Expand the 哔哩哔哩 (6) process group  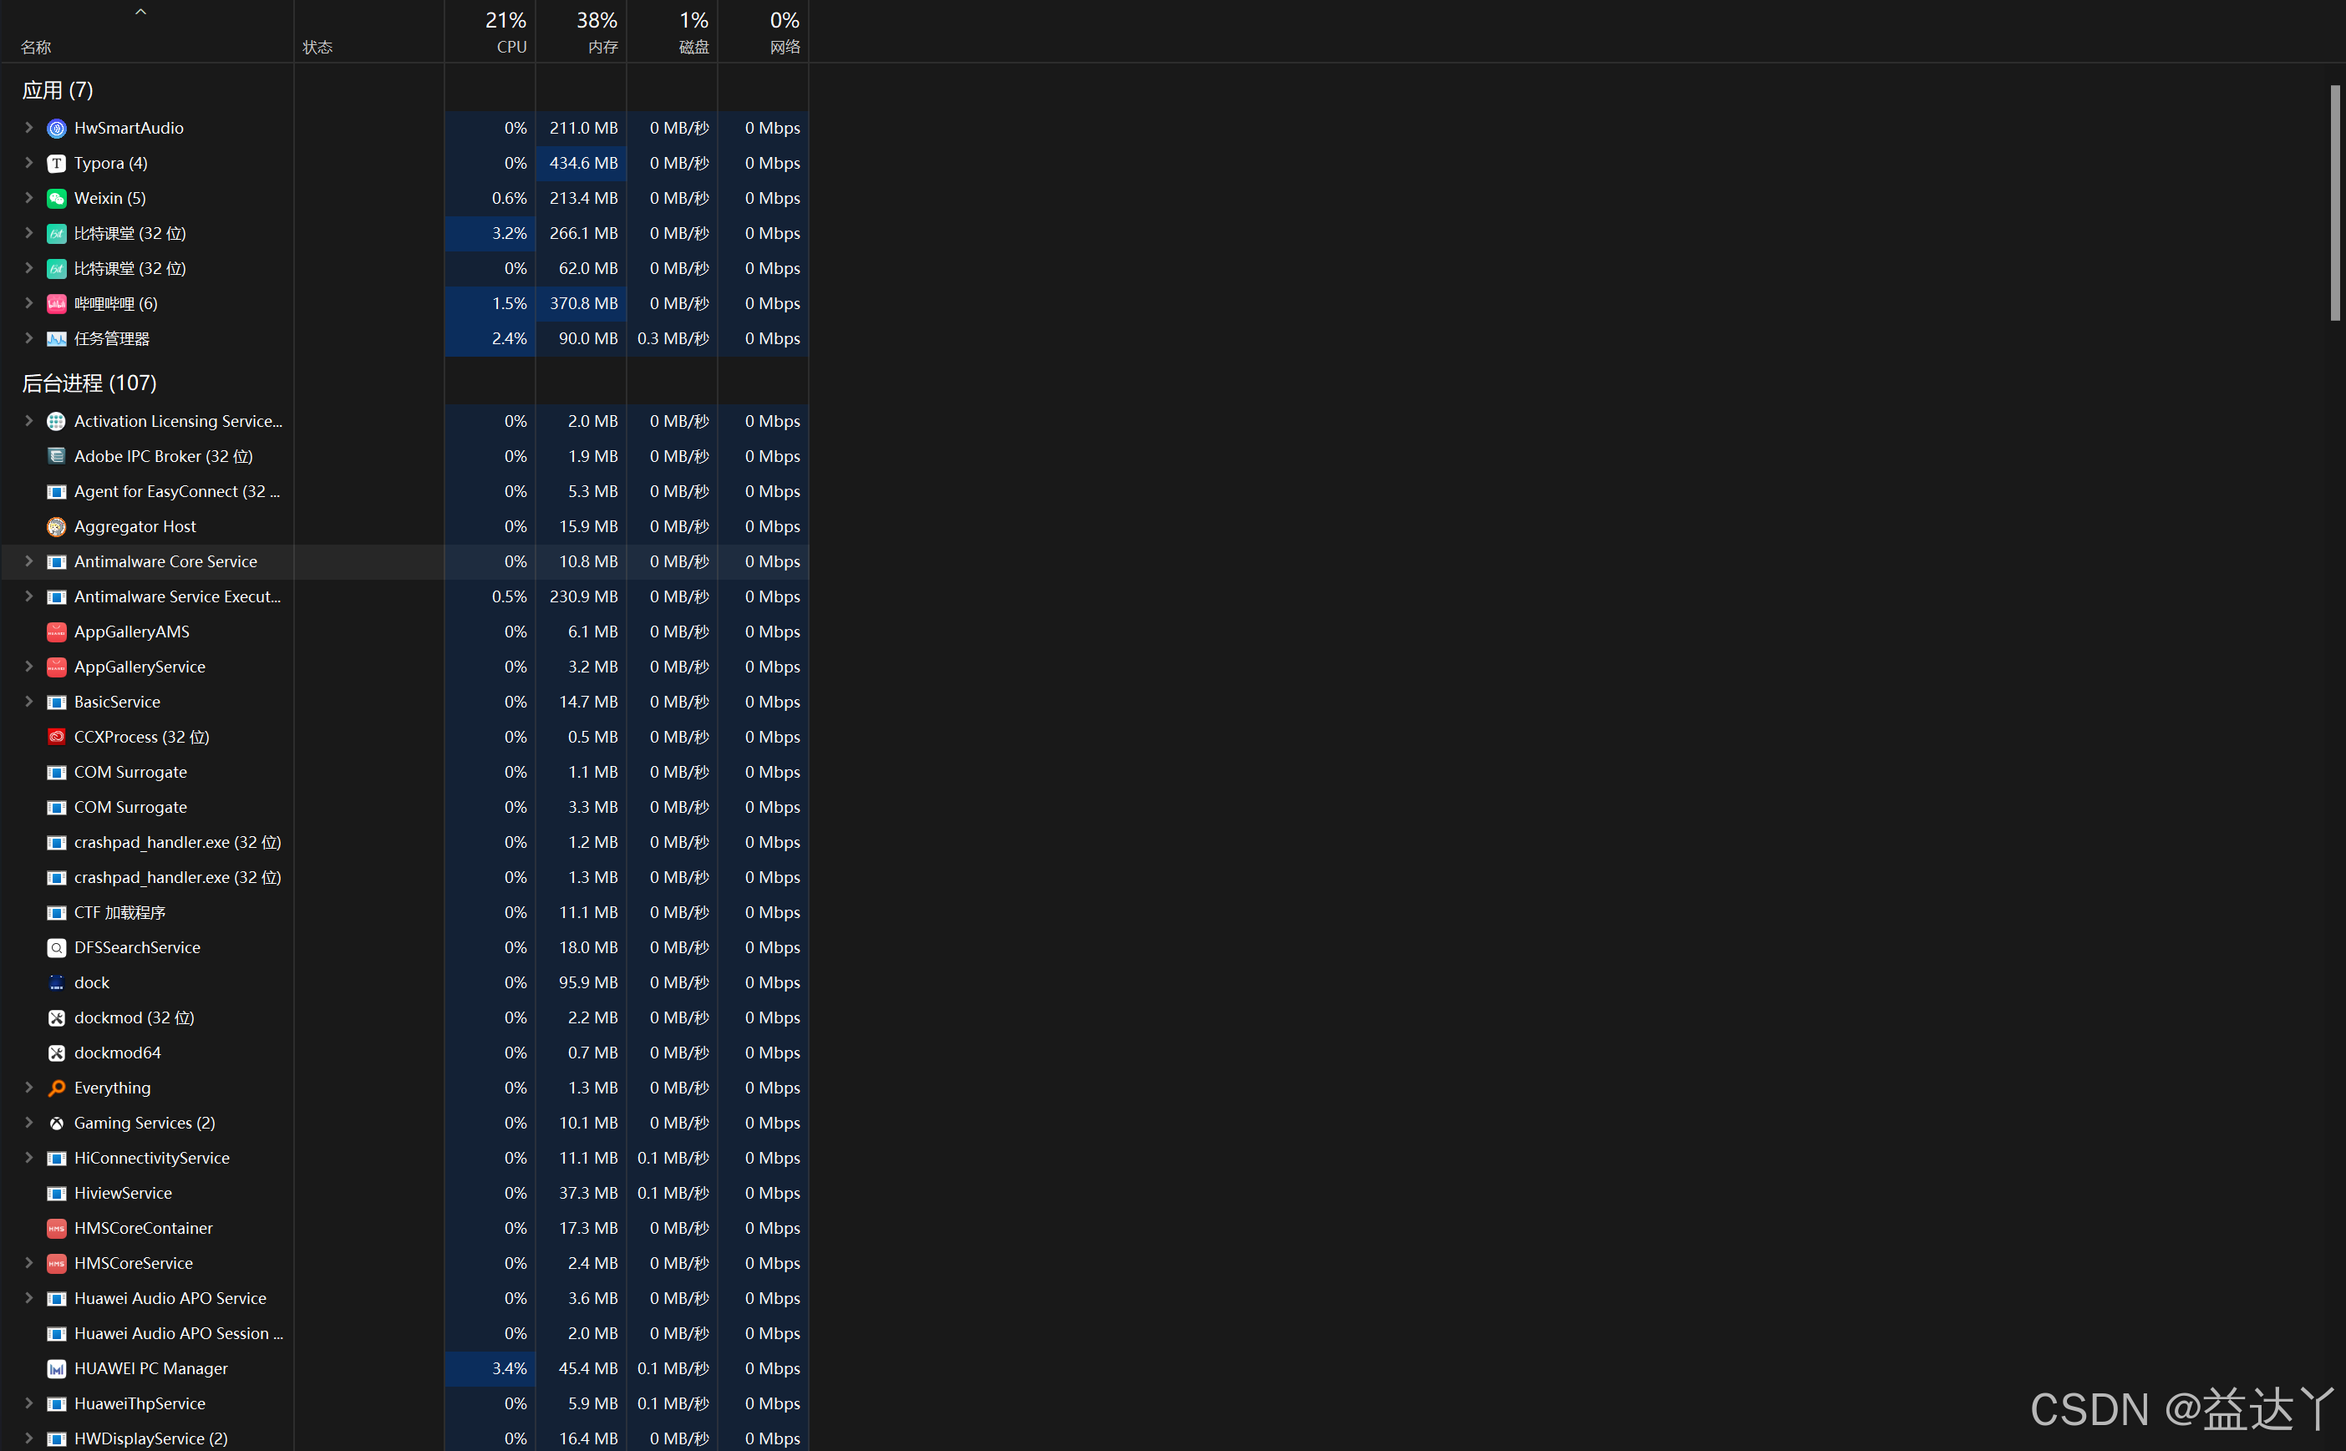point(28,303)
